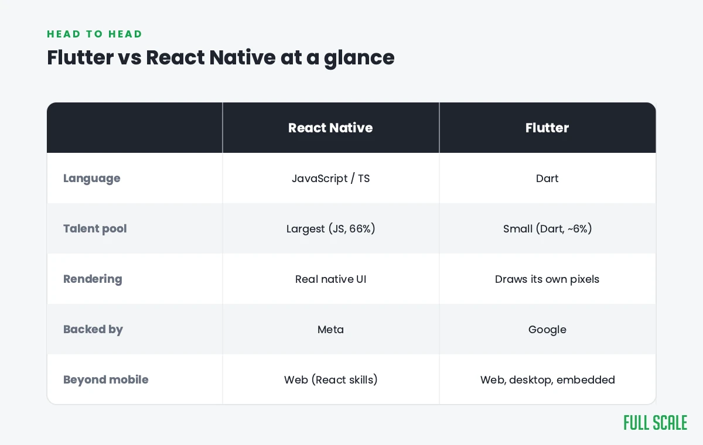Click the 'Rendering' row label
Screen dimensions: 703x445
tap(93, 279)
